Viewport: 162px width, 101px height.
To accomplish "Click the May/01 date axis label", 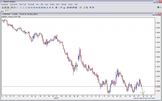I will [x=56, y=98].
